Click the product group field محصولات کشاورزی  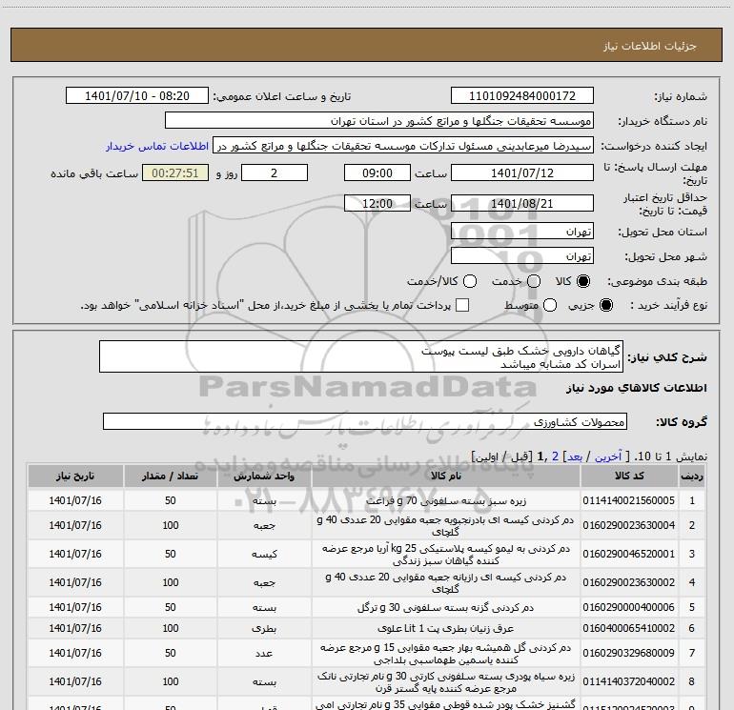[x=365, y=421]
